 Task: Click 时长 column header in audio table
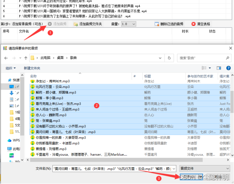(185, 31)
